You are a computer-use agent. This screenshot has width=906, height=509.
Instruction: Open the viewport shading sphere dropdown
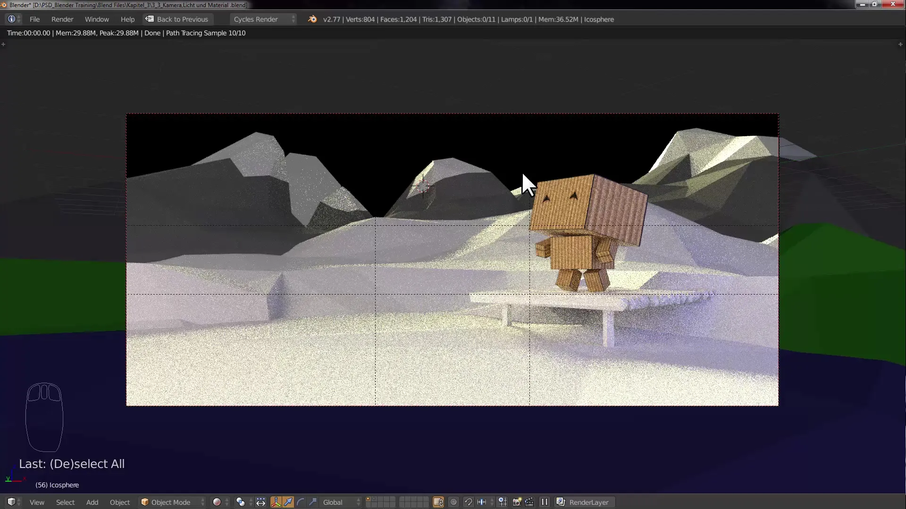click(x=220, y=502)
